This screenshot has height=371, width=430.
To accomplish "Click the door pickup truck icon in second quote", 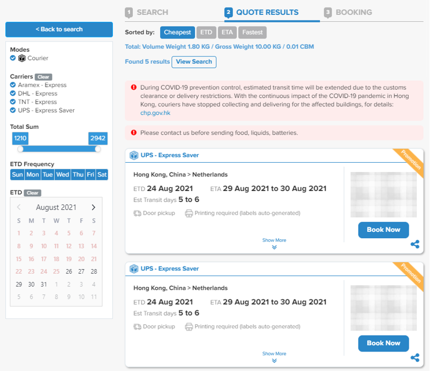I will point(137,327).
